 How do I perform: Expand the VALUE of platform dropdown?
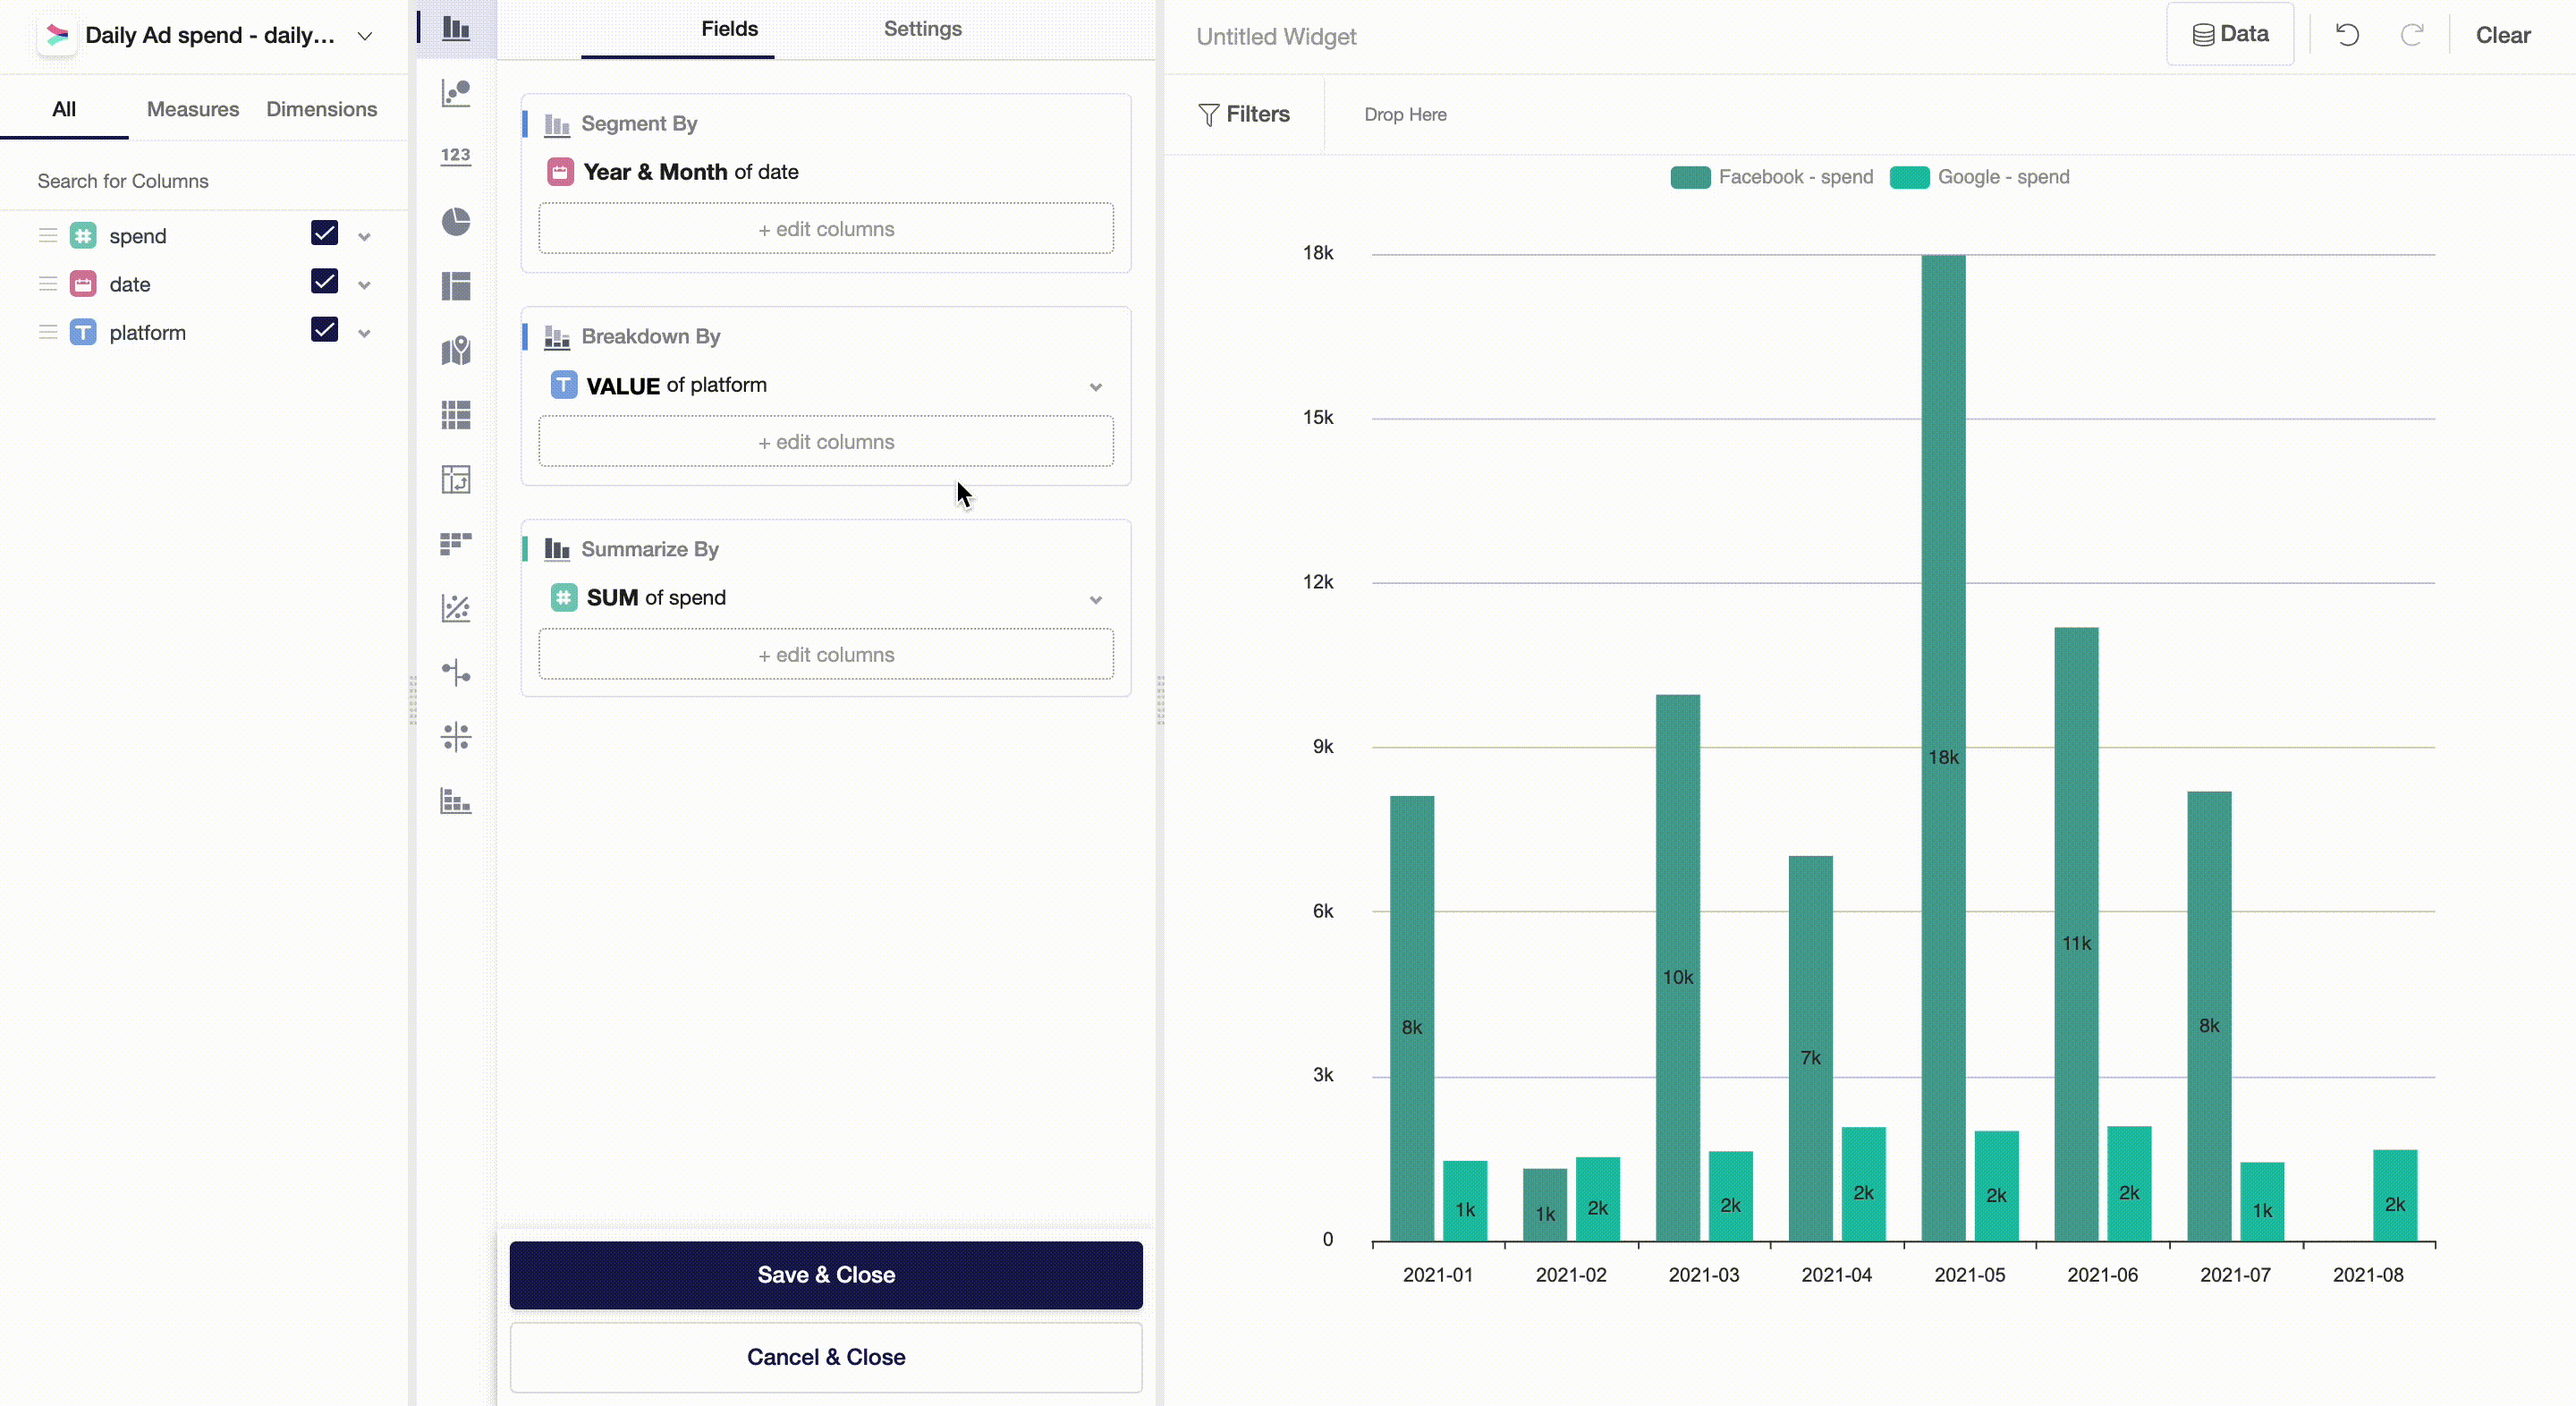tap(1095, 387)
